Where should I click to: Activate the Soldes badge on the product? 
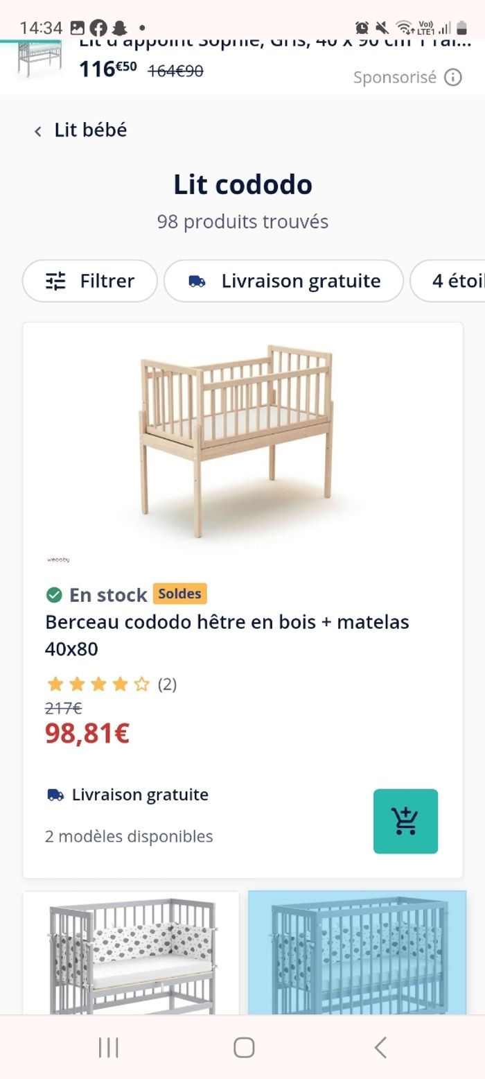[x=180, y=594]
